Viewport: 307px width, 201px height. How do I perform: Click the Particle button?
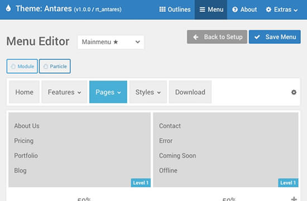55,66
